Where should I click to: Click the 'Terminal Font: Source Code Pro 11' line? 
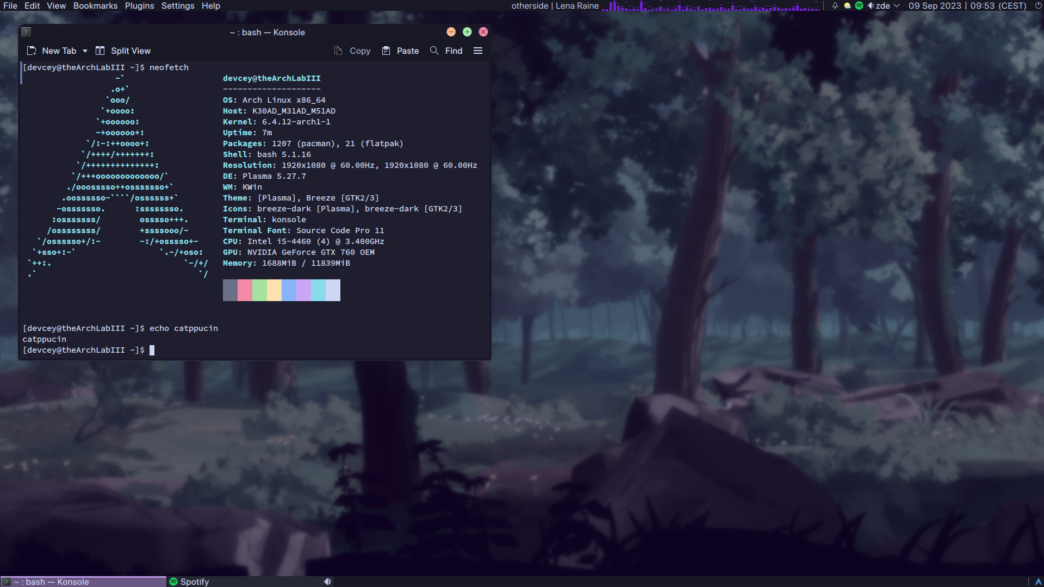303,230
